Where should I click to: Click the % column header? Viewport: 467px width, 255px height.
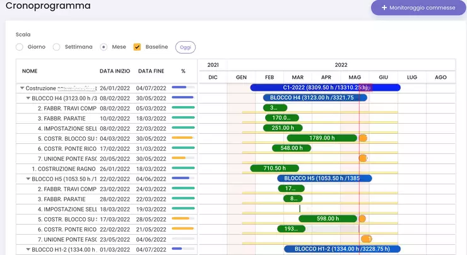tap(183, 71)
